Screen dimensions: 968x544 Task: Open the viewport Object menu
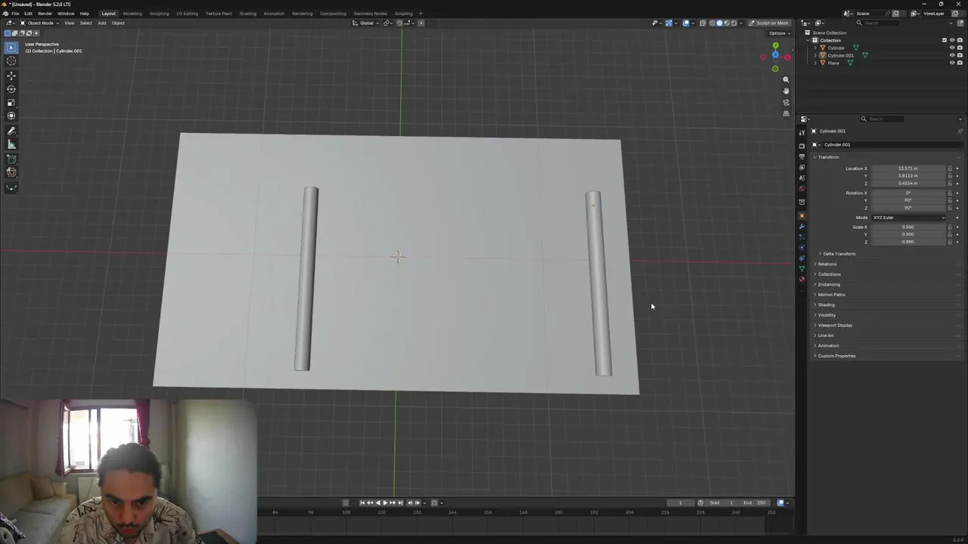coord(118,23)
